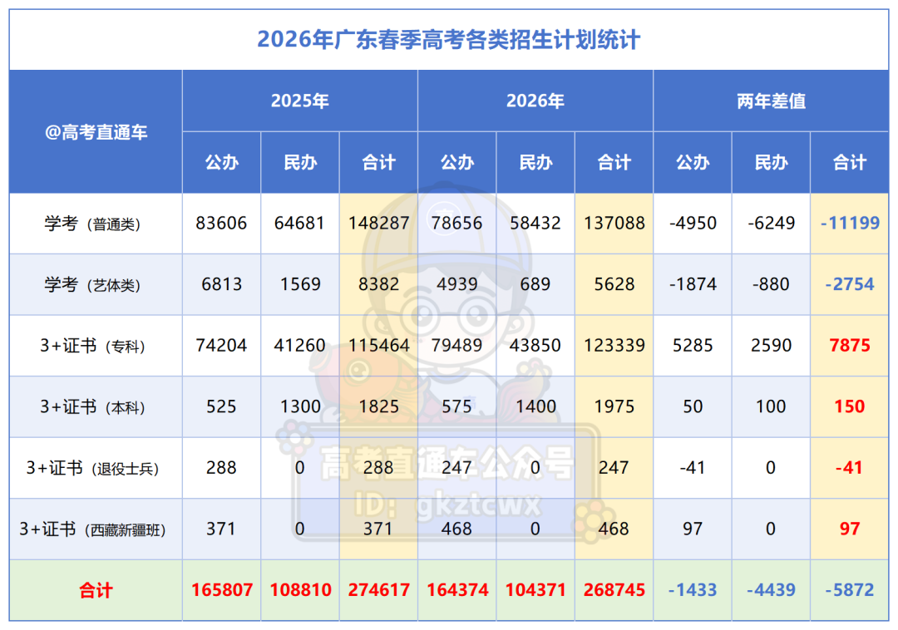The height and width of the screenshot is (630, 898).
Task: Select blue difference value -2754
Action: [849, 284]
